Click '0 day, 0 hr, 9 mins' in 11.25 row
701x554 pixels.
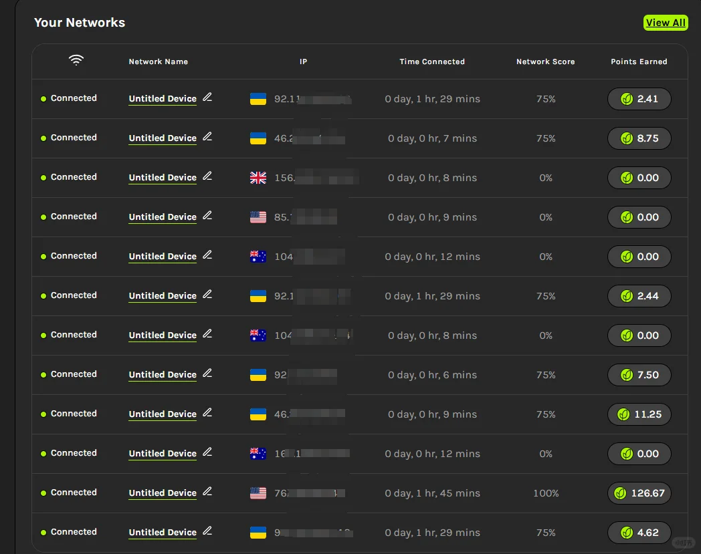pos(432,414)
